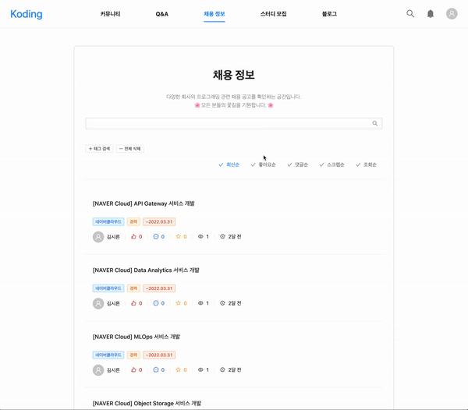
Task: Click the 태그 검색 button
Action: click(x=99, y=149)
